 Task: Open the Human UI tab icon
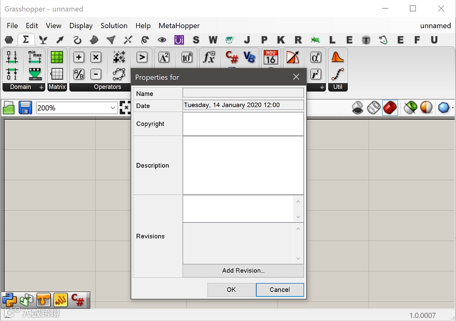(x=179, y=40)
